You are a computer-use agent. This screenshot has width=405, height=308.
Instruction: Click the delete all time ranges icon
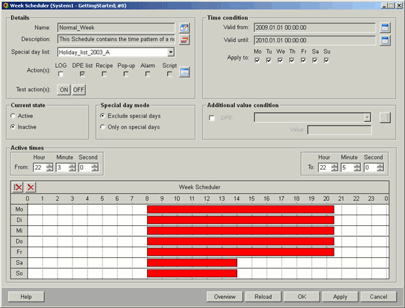click(x=18, y=187)
